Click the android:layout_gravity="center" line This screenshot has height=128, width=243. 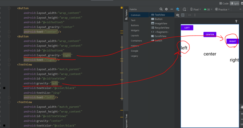click(x=49, y=27)
